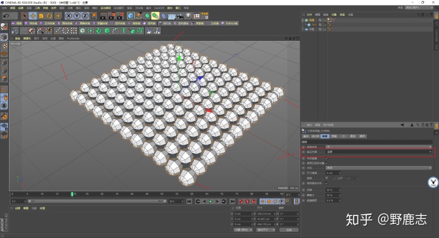Click the green playhead marker on timeline
The width and height of the screenshot is (439, 238).
click(x=72, y=194)
